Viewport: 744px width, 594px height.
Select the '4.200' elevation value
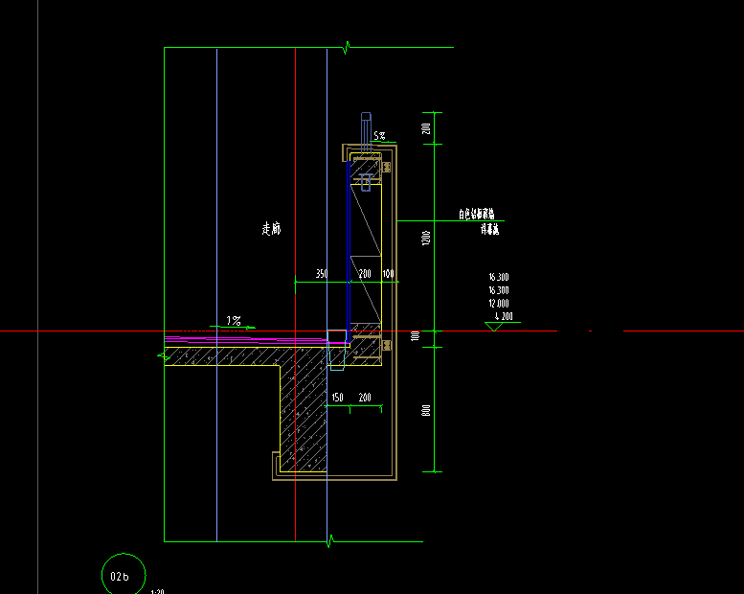504,316
